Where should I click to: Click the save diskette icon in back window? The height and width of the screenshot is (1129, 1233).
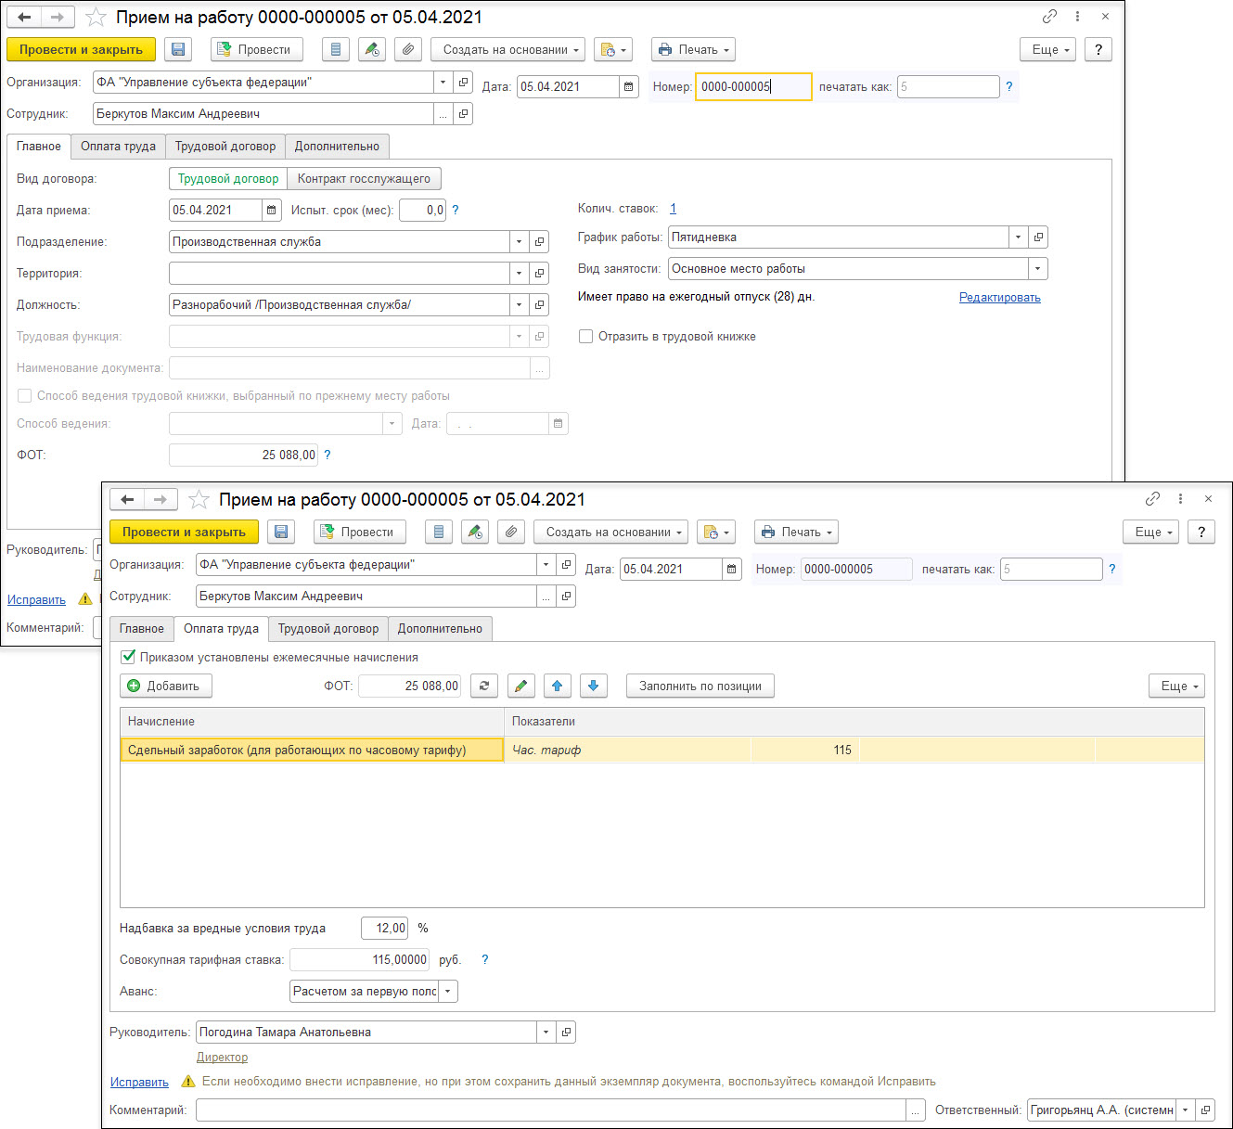pyautogui.click(x=178, y=49)
